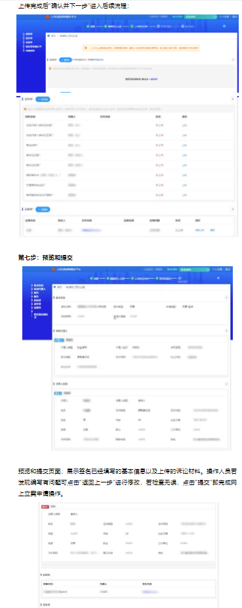242x608 pixels.
Task: Click the home icon in the first screenshot's breadcrumb
Action: pos(49,35)
